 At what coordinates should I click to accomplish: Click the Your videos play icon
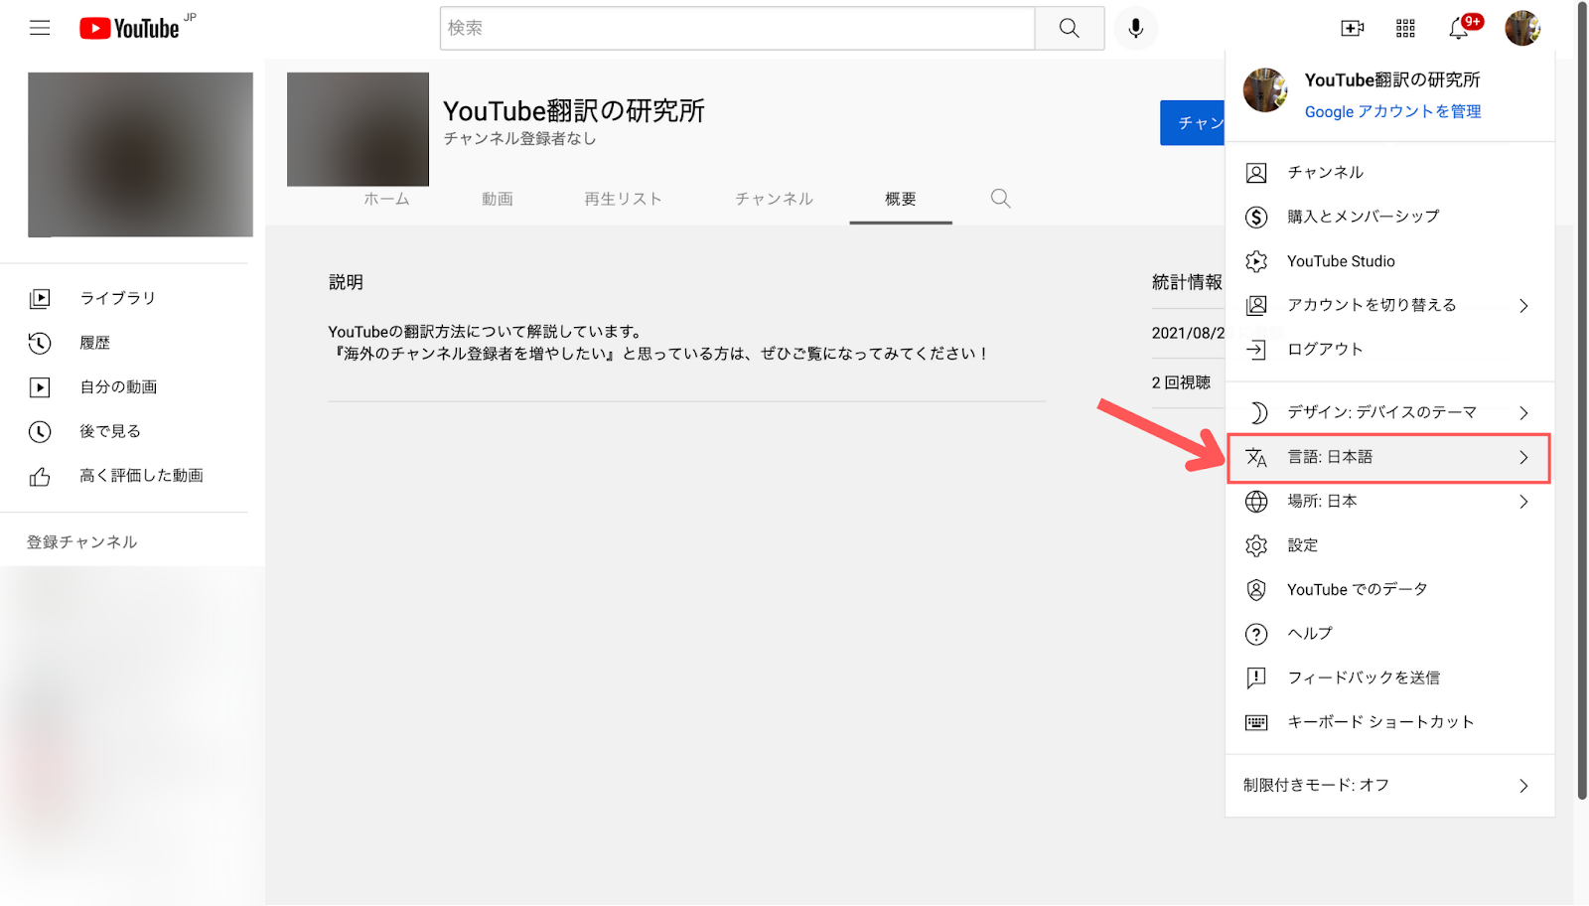[40, 387]
